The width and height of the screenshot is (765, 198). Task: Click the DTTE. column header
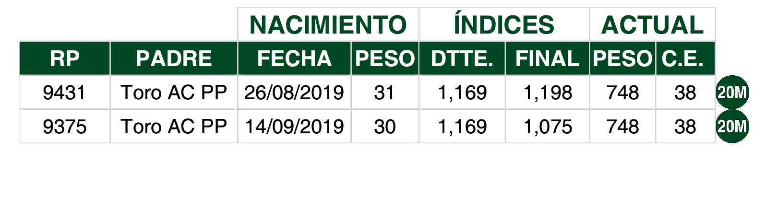(462, 58)
